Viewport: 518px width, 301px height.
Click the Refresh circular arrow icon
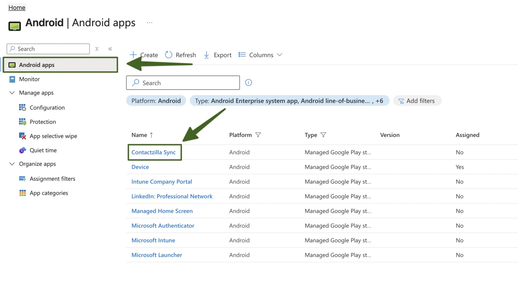[169, 55]
